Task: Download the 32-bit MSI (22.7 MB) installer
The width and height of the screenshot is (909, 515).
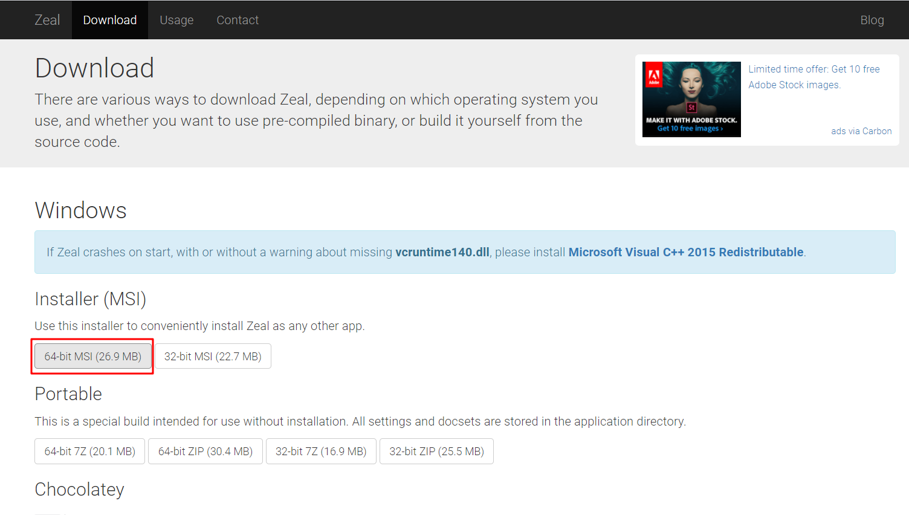Action: 213,357
